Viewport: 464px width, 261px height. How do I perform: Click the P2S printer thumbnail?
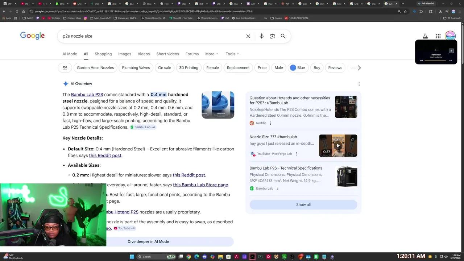(x=347, y=177)
